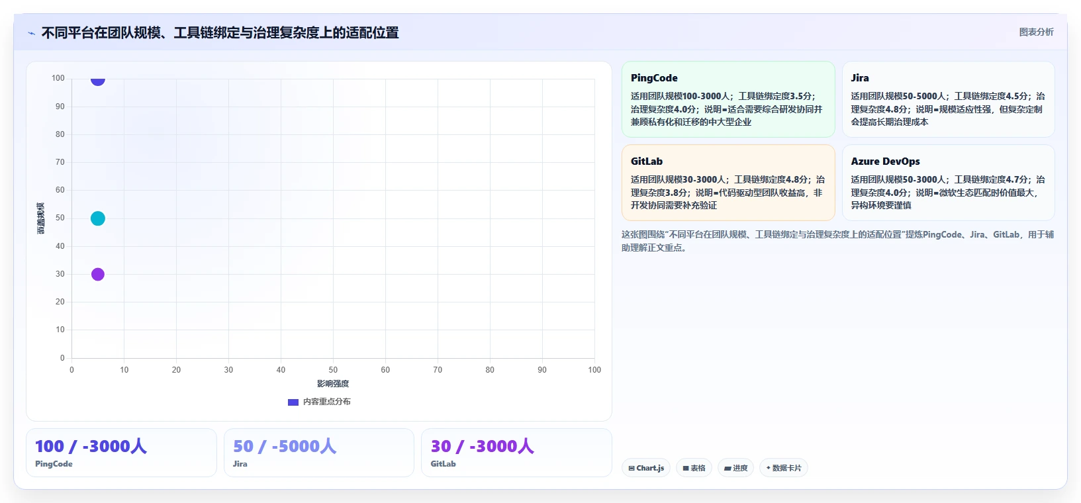Open the Jira description card
Viewport: 1081px width, 503px height.
(948, 99)
